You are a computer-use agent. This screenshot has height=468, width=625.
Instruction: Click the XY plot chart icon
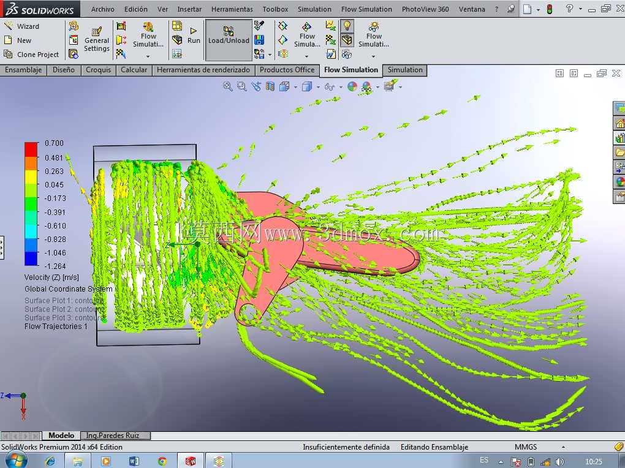330,26
